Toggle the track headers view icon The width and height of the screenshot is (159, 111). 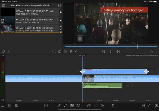(x=10, y=106)
